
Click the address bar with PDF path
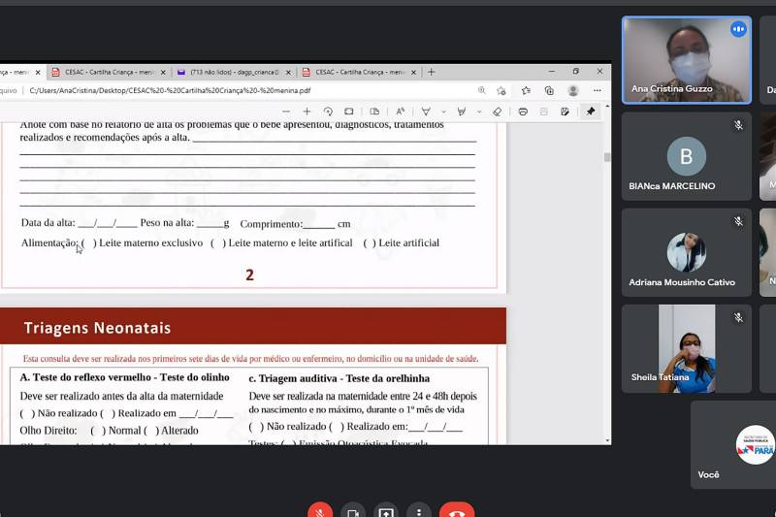click(242, 90)
